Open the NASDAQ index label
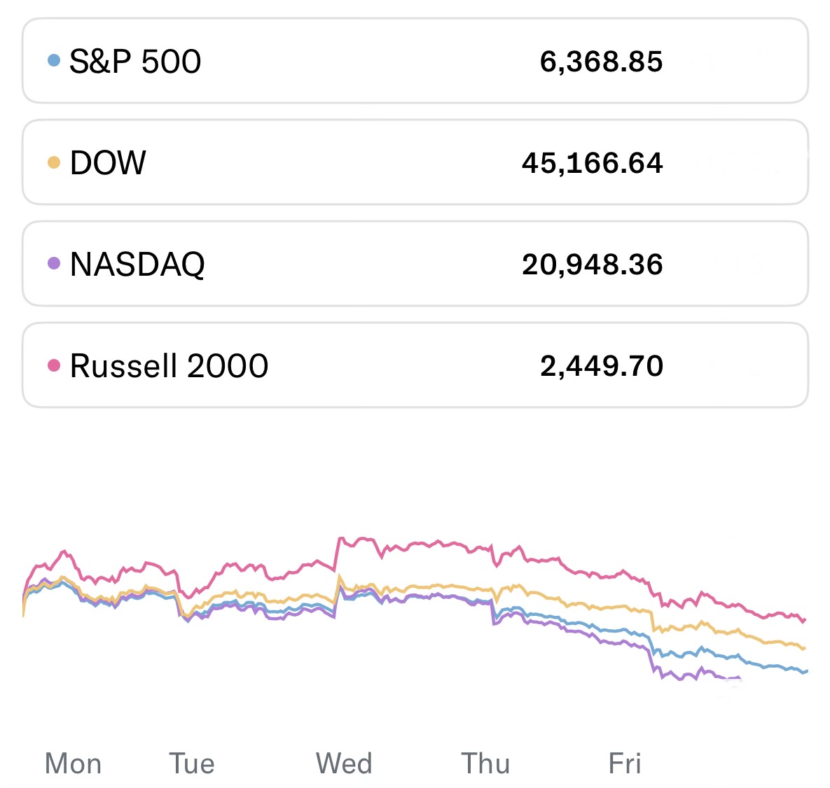Image resolution: width=830 pixels, height=788 pixels. point(137,265)
